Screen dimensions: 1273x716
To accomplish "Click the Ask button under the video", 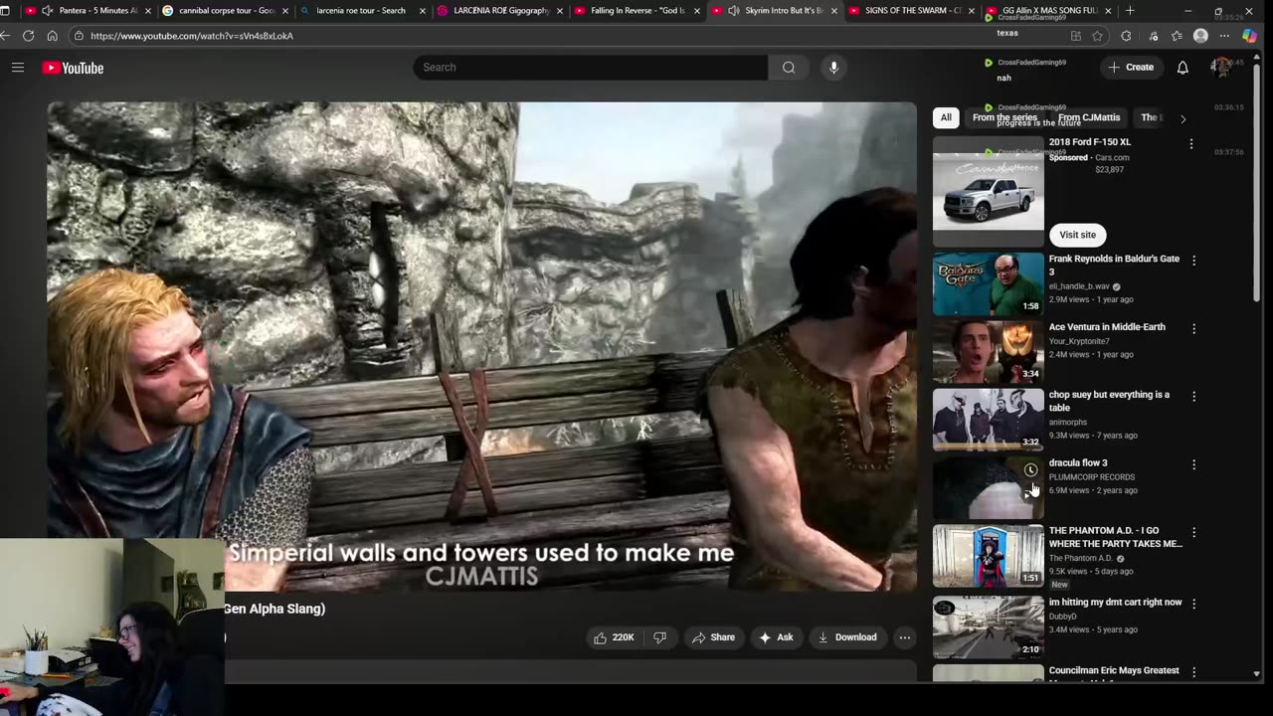I will 776,637.
